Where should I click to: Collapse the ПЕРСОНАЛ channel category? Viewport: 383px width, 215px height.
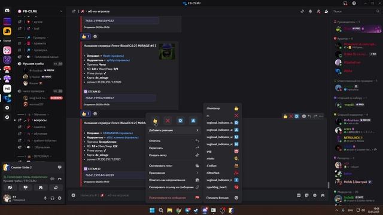click(x=41, y=156)
